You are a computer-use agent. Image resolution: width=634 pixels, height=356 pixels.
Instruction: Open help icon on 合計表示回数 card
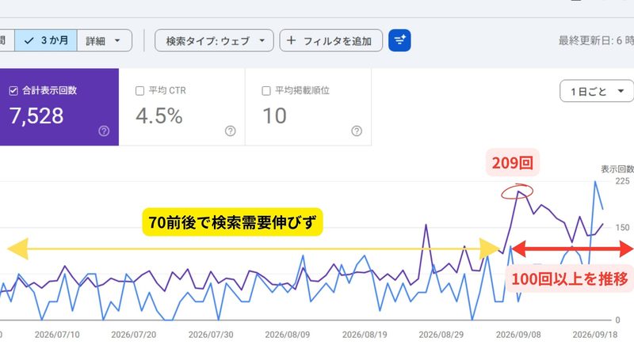pos(104,131)
